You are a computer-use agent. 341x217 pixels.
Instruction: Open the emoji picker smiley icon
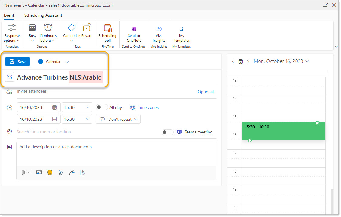tap(50, 173)
